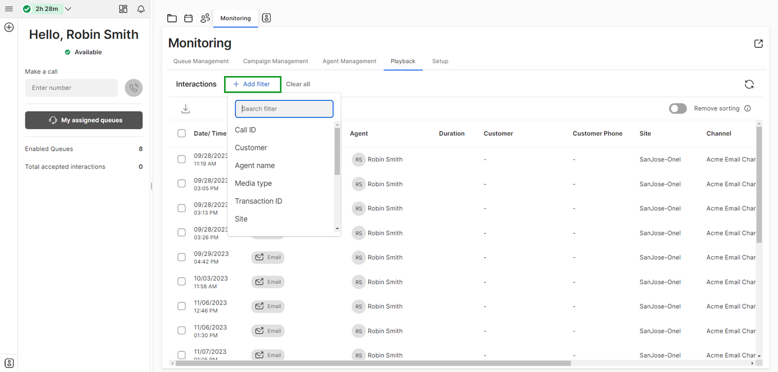The width and height of the screenshot is (778, 372).
Task: Open Monitoring in new window icon
Action: pyautogui.click(x=758, y=44)
